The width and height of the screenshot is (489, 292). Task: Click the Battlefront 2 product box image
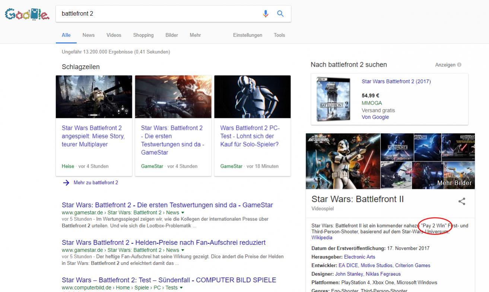coord(333,99)
